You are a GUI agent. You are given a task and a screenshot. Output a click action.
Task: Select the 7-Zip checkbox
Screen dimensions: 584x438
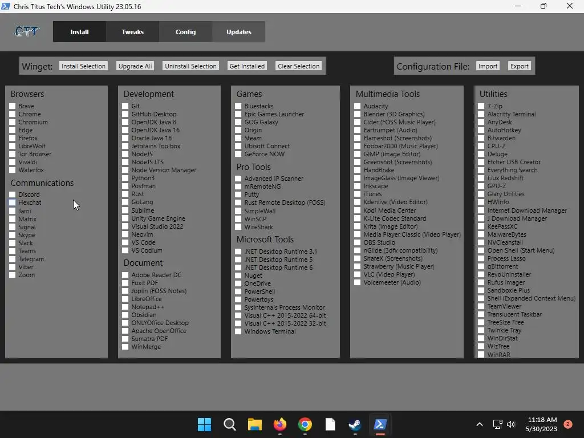481,106
